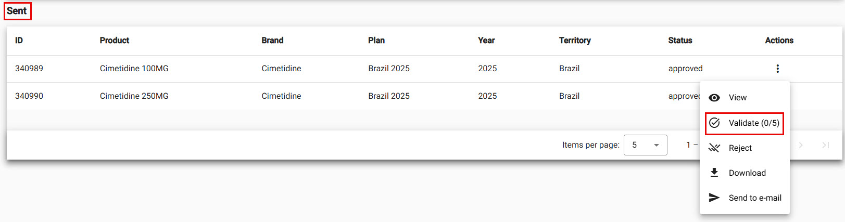
Task: Jump to the last page arrow
Action: click(x=826, y=145)
